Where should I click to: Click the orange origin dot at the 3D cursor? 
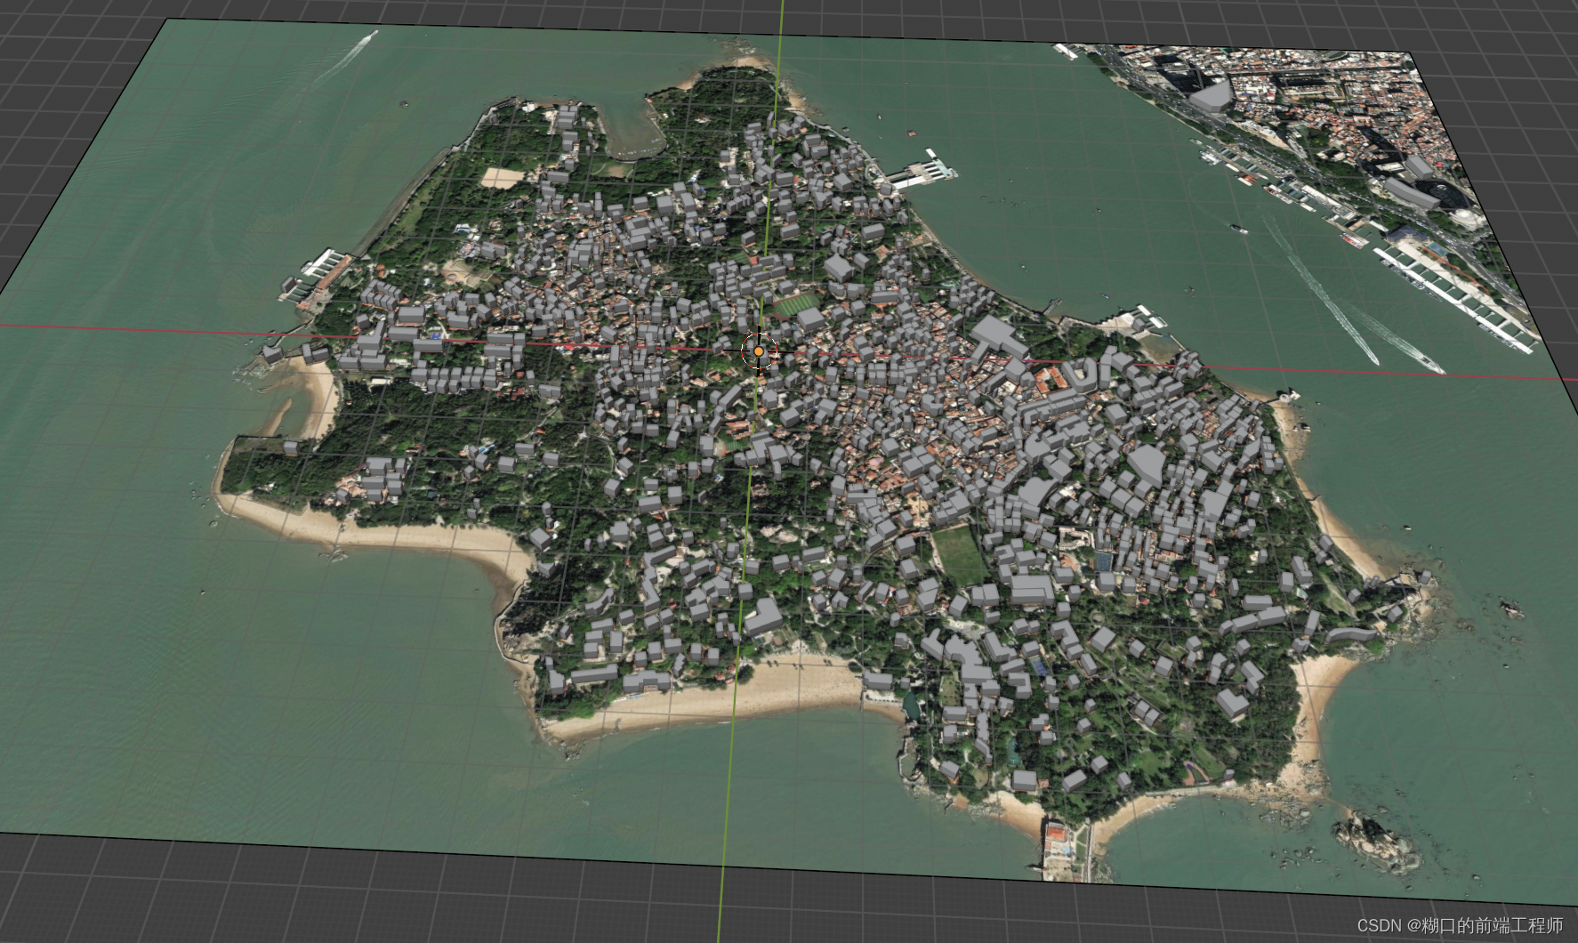coord(758,352)
